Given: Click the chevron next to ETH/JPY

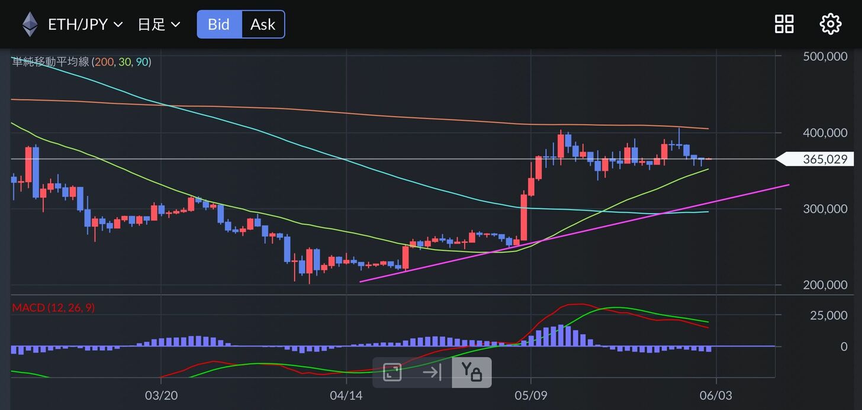Looking at the screenshot, I should (118, 24).
